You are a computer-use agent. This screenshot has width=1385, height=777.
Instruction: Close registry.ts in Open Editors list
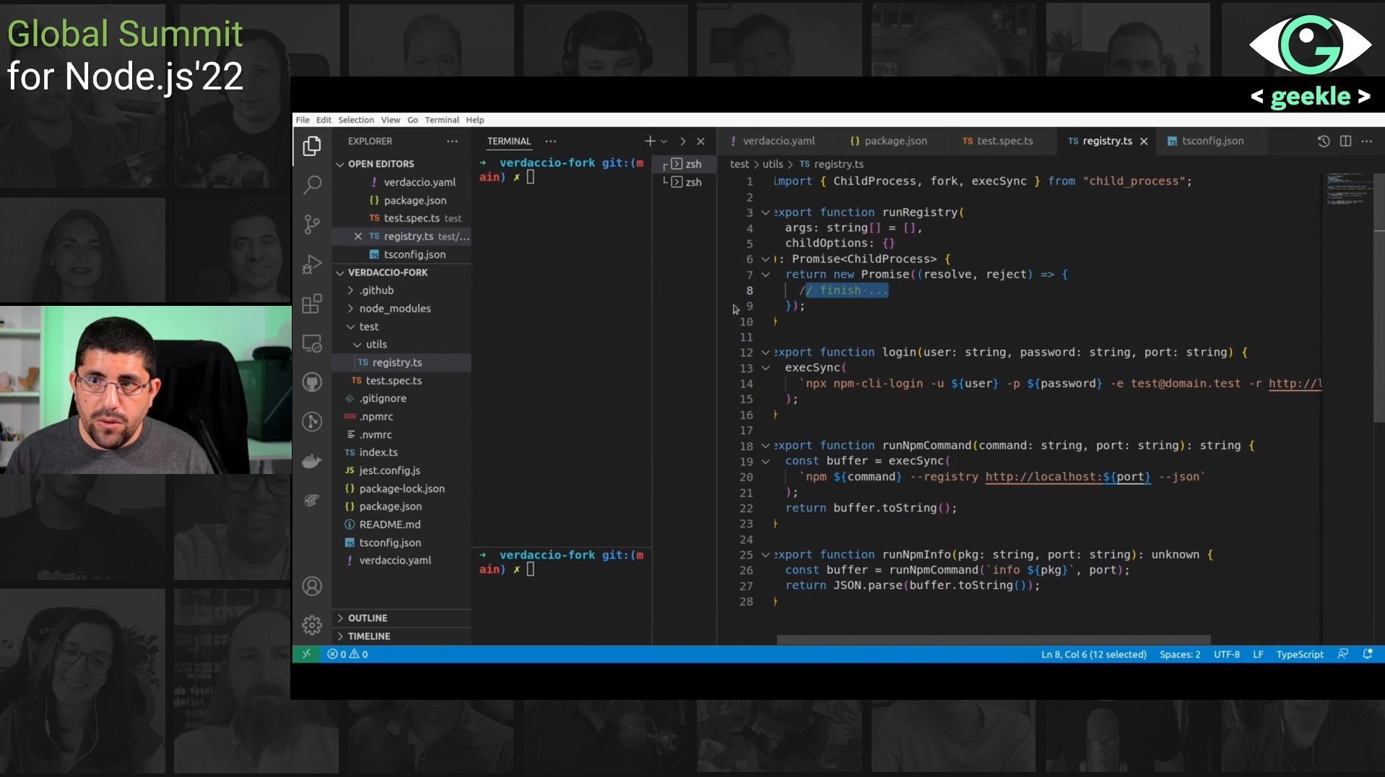pos(358,237)
